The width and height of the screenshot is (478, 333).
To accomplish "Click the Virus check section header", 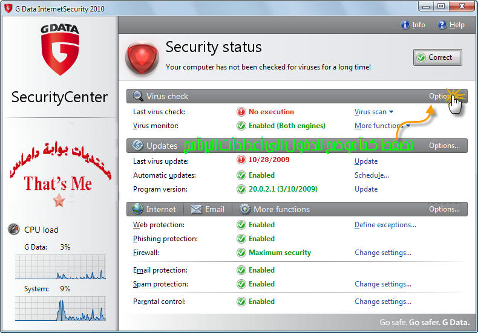I will point(296,96).
